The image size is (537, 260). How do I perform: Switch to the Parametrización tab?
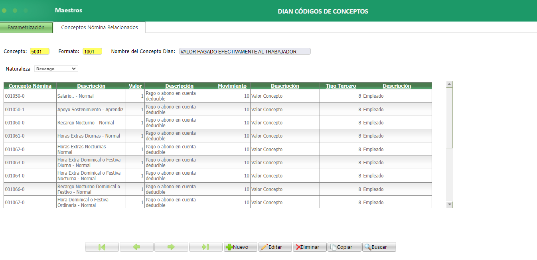pyautogui.click(x=26, y=28)
